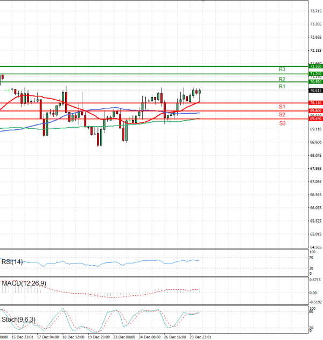This screenshot has width=323, height=340.
Task: Click the 18 Dec 12:00 date label
Action: click(73, 337)
